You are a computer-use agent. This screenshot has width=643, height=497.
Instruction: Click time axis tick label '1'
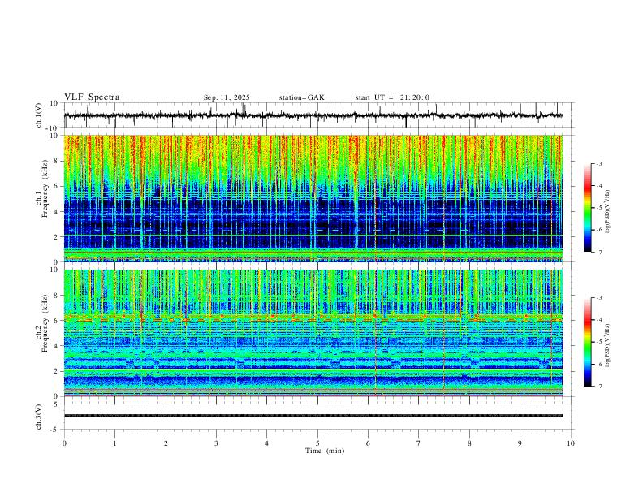[114, 443]
